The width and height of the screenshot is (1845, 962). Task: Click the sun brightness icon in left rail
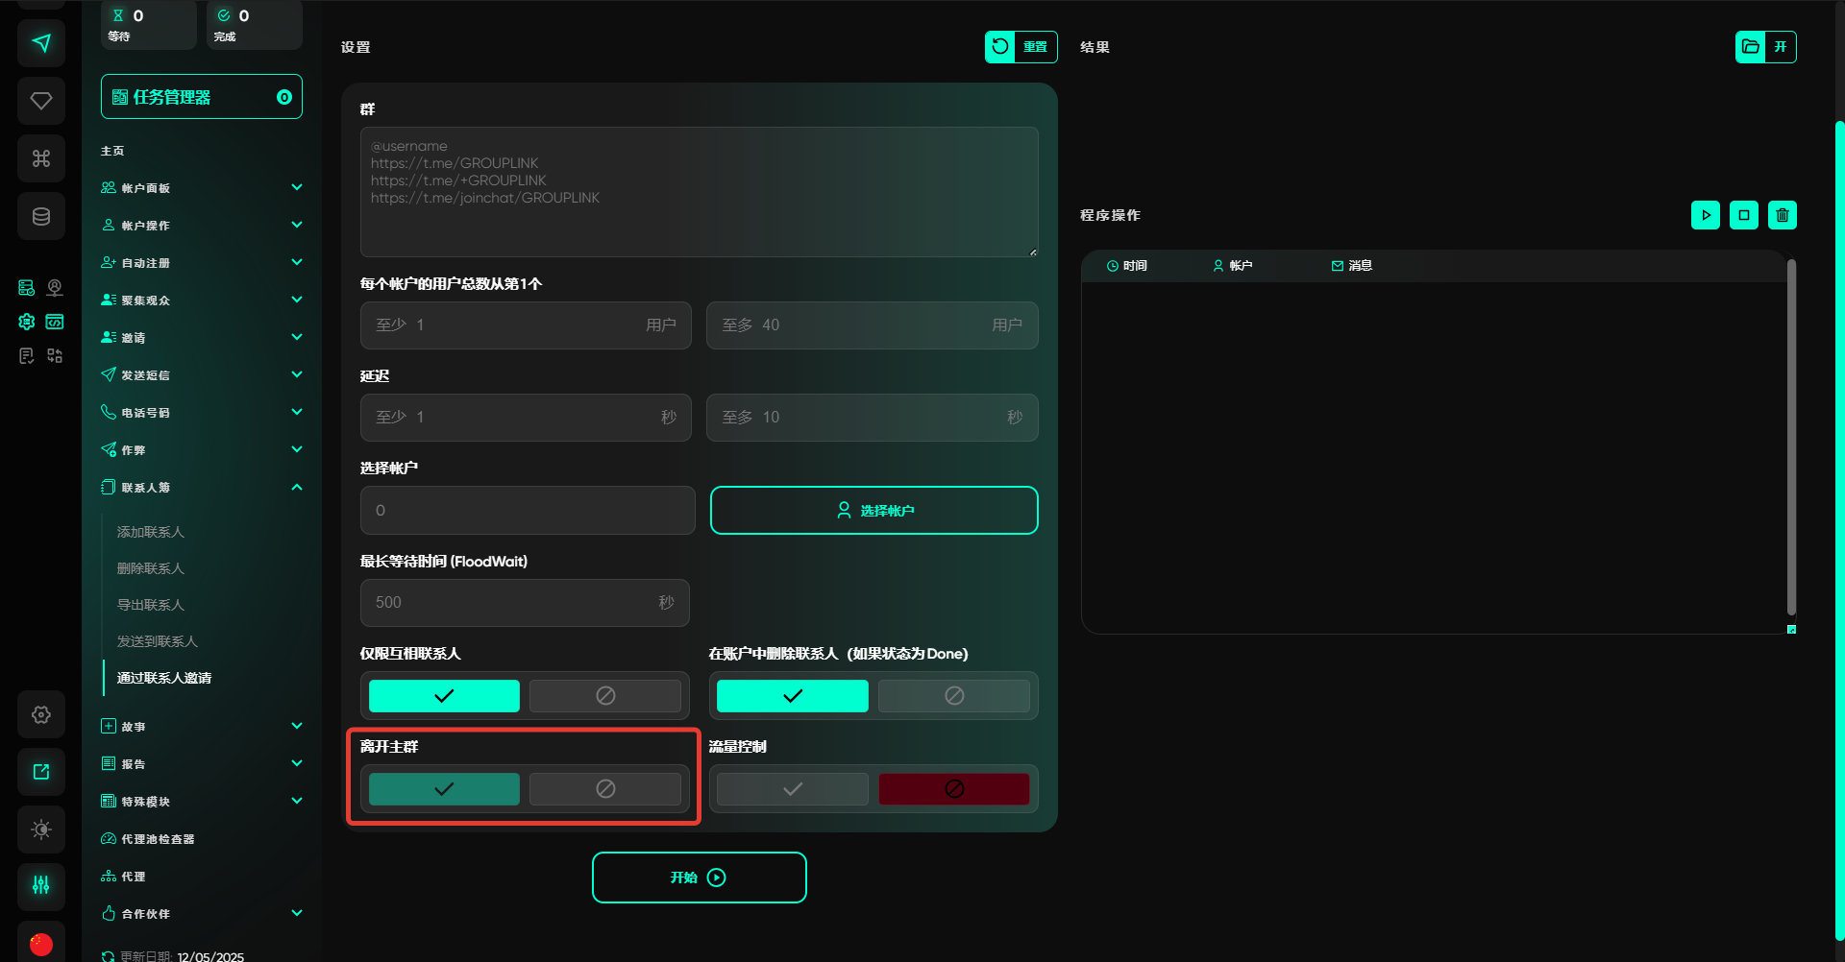(41, 830)
